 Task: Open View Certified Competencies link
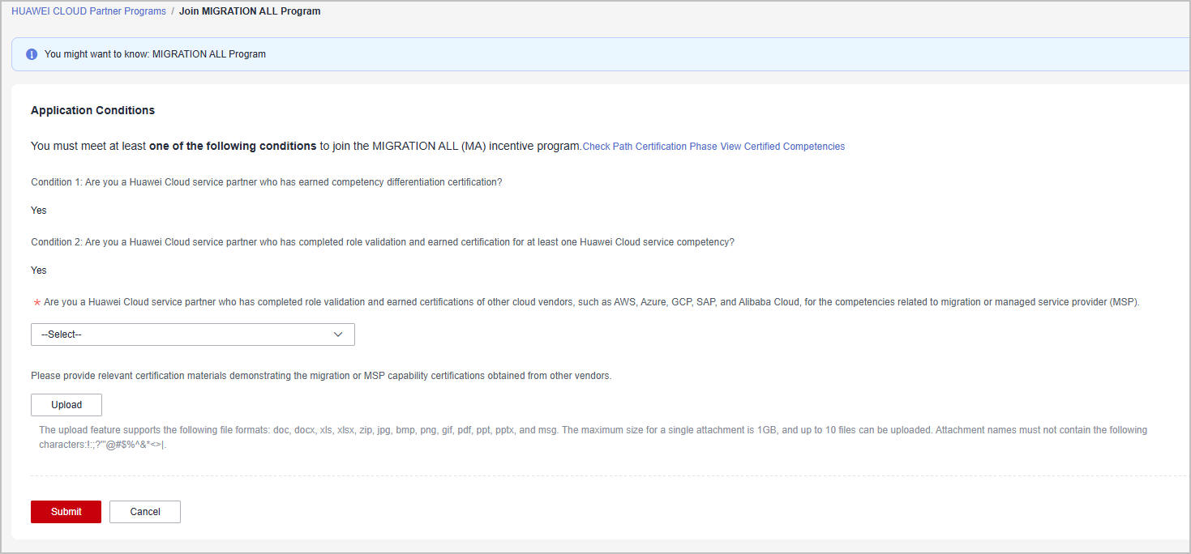(782, 147)
